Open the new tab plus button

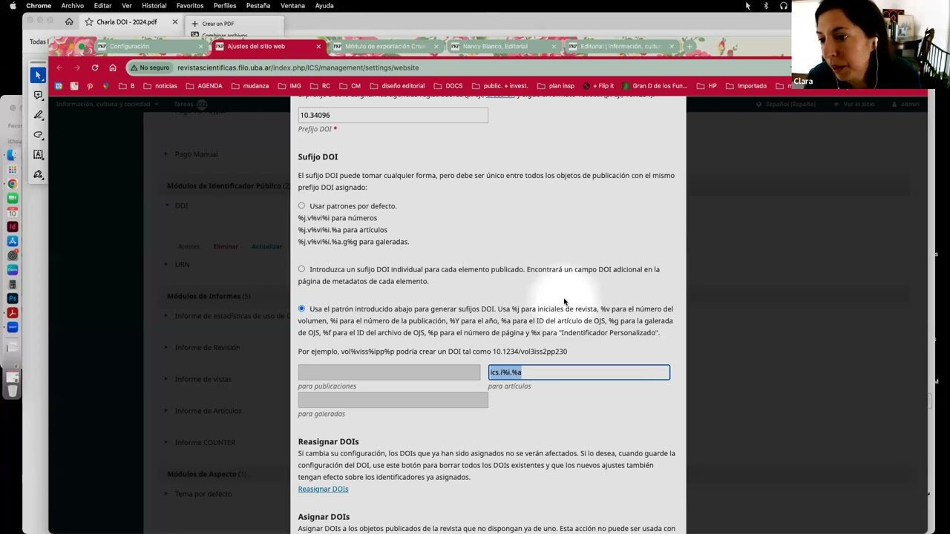[x=689, y=46]
